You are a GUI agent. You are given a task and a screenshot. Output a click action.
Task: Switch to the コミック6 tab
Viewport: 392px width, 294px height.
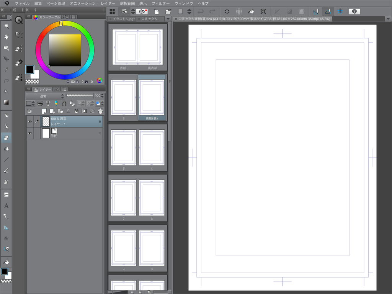click(x=149, y=19)
